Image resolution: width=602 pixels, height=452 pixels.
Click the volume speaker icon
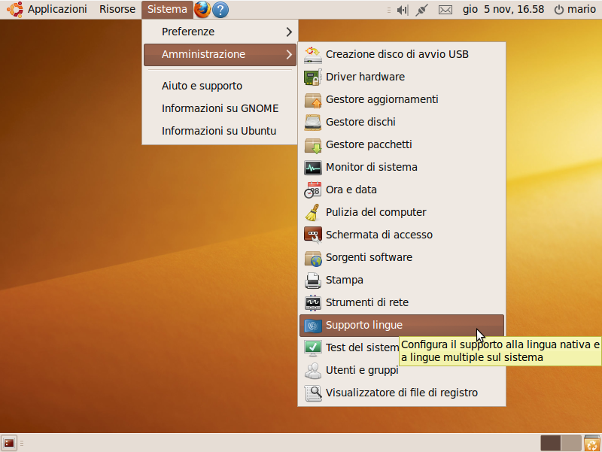(x=403, y=10)
